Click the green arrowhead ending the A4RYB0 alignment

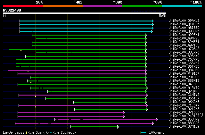click(x=147, y=88)
